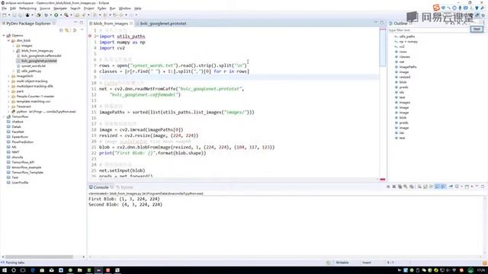Expand the images folder
Image resolution: width=488 pixels, height=274 pixels.
(14, 46)
